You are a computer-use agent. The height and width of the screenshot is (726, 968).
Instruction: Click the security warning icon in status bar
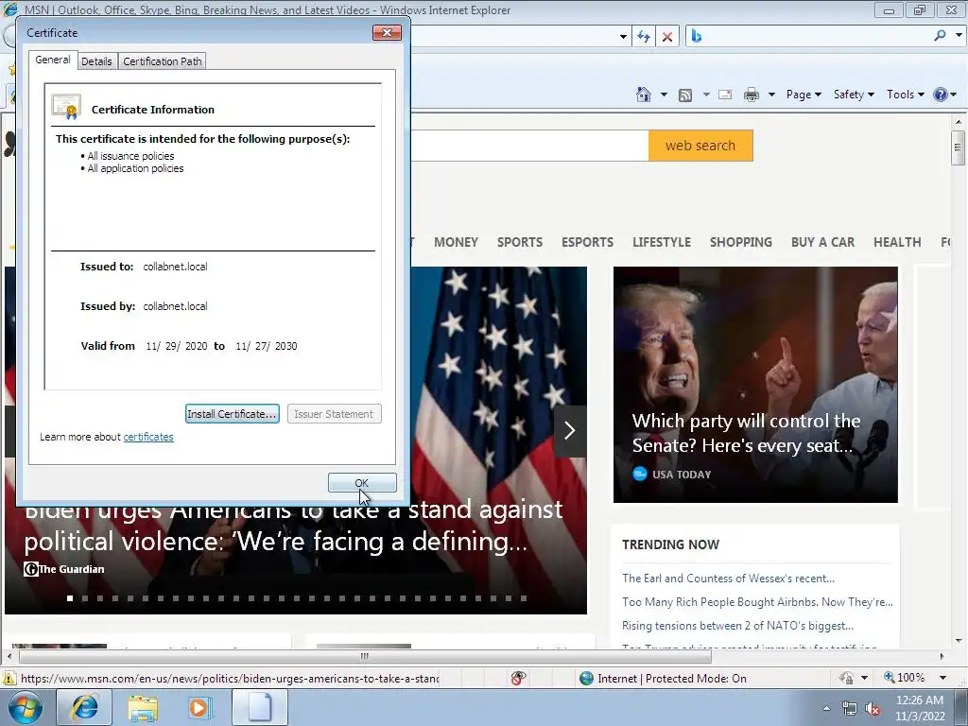tap(9, 679)
